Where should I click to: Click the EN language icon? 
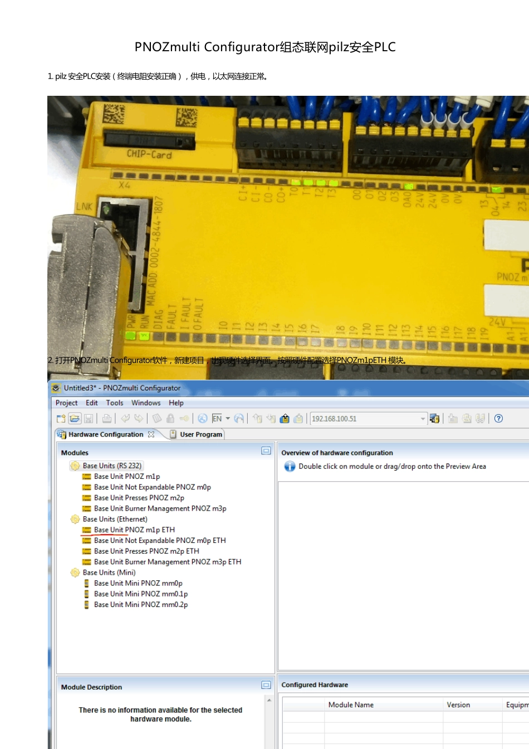217,419
